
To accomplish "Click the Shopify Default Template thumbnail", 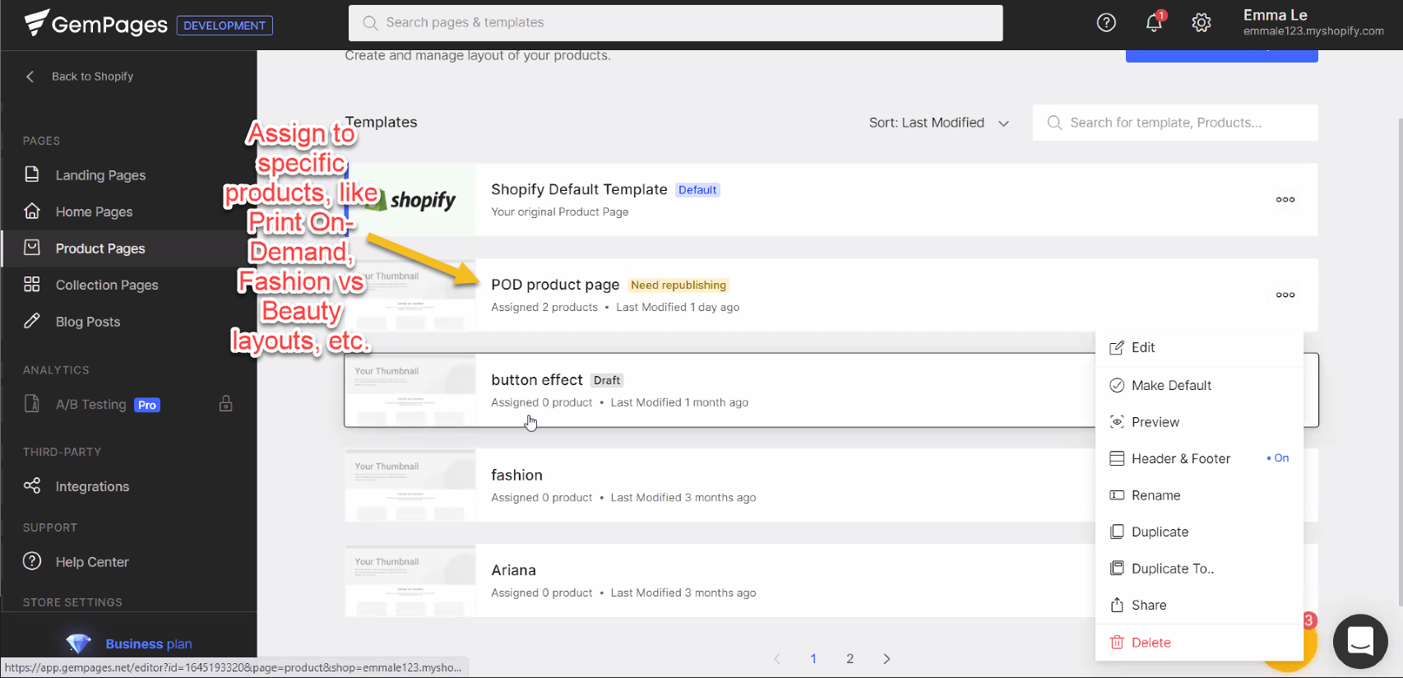I will click(410, 200).
